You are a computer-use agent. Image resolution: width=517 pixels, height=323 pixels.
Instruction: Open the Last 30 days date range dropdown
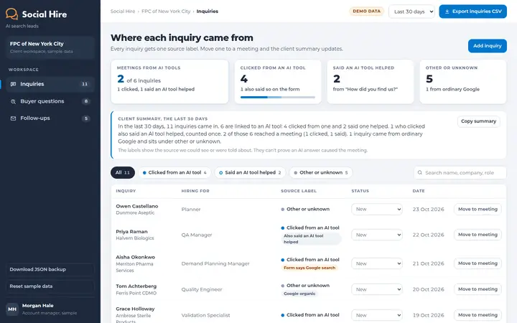pyautogui.click(x=412, y=11)
